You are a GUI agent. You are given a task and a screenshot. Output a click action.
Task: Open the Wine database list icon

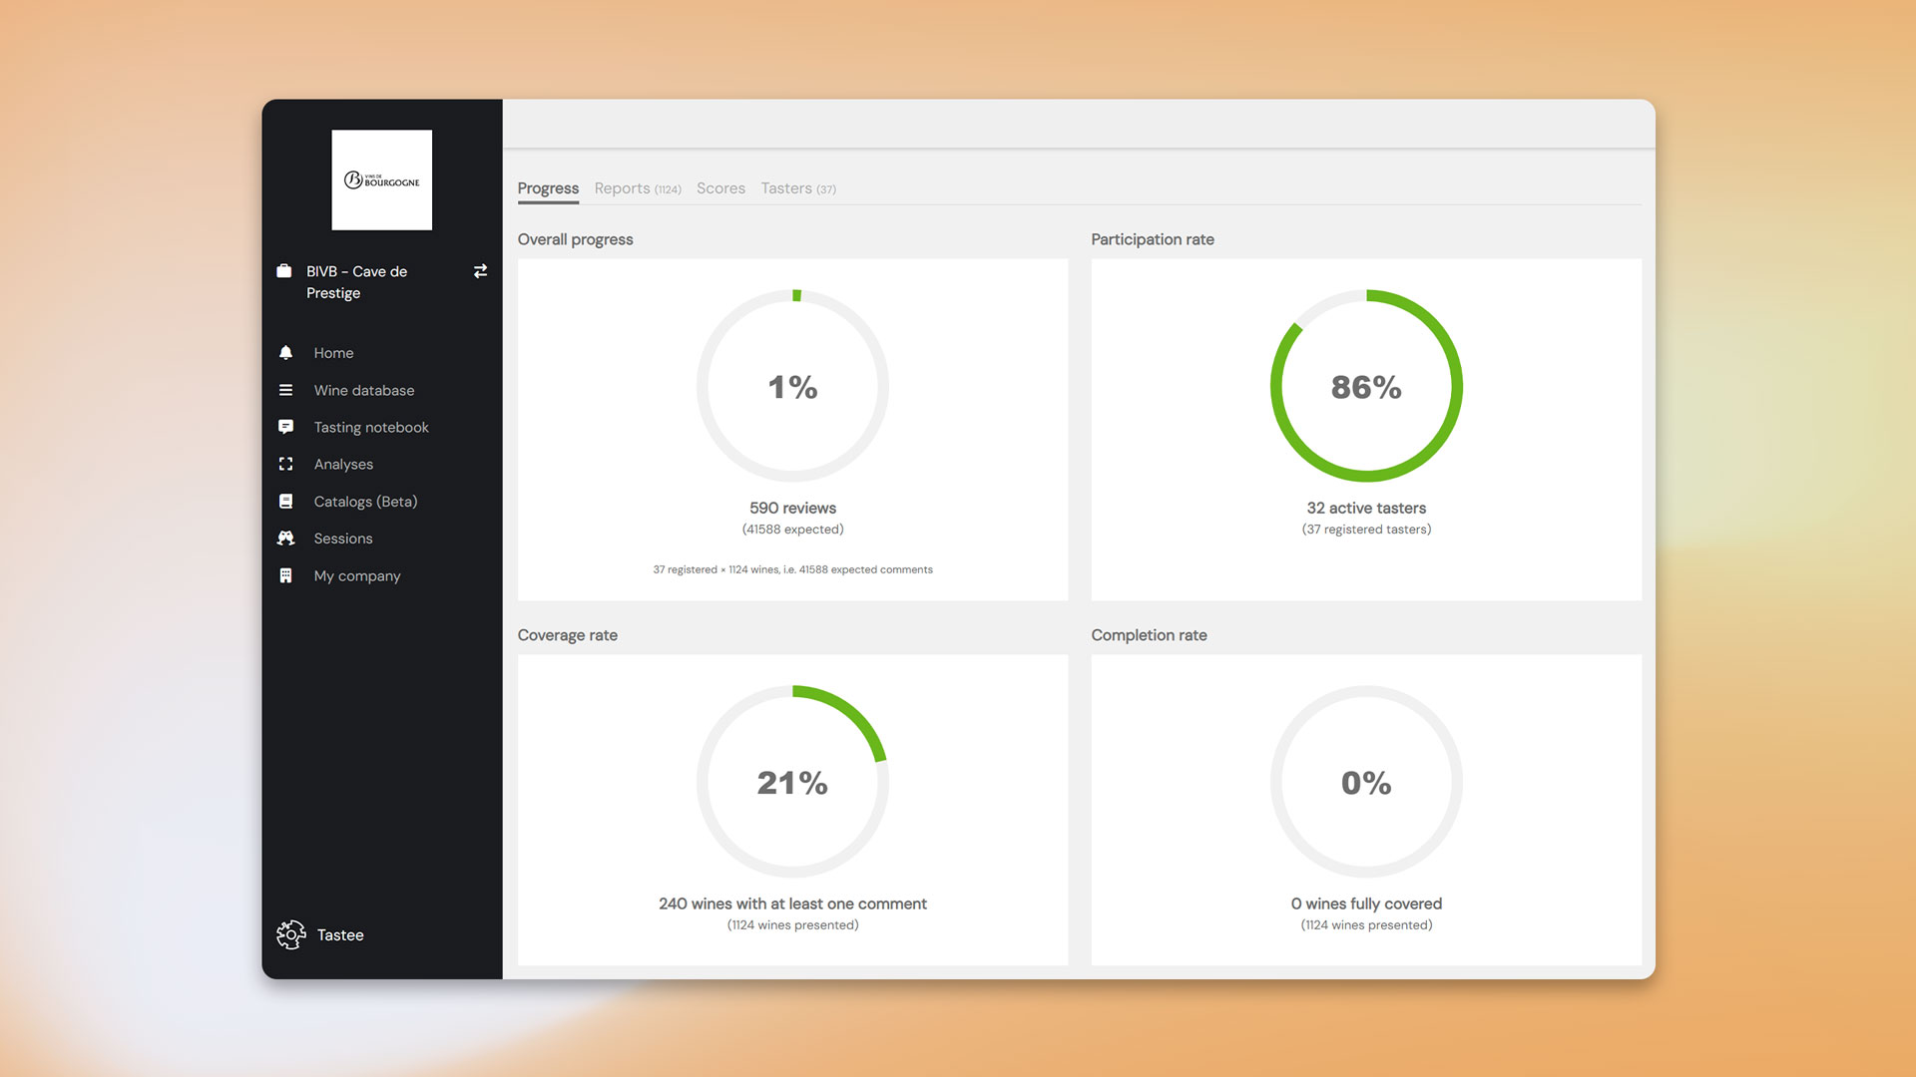pos(287,390)
